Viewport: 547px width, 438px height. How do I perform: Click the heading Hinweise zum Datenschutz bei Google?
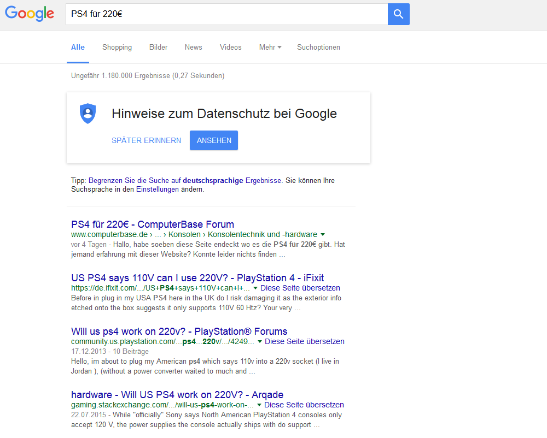point(224,114)
